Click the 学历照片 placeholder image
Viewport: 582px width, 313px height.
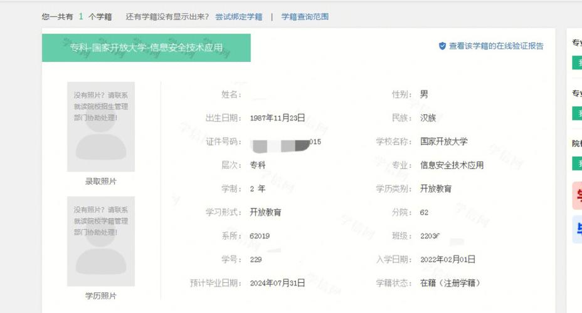101,241
